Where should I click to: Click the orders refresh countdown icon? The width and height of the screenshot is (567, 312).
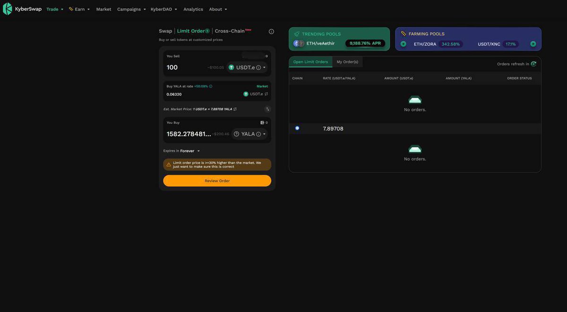pyautogui.click(x=533, y=64)
